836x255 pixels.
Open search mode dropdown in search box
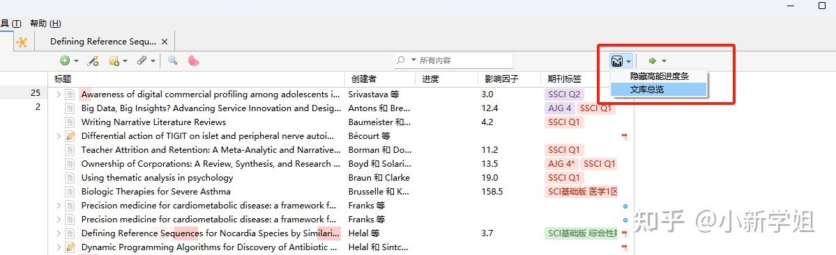[413, 60]
